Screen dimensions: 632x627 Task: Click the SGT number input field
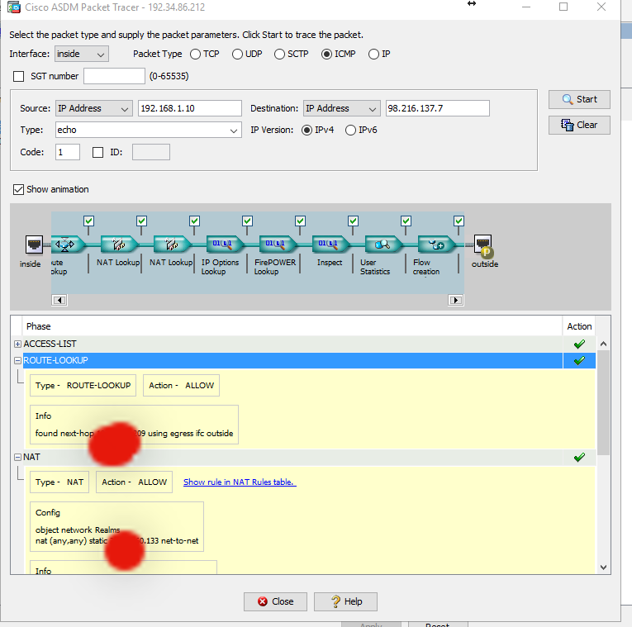(115, 76)
